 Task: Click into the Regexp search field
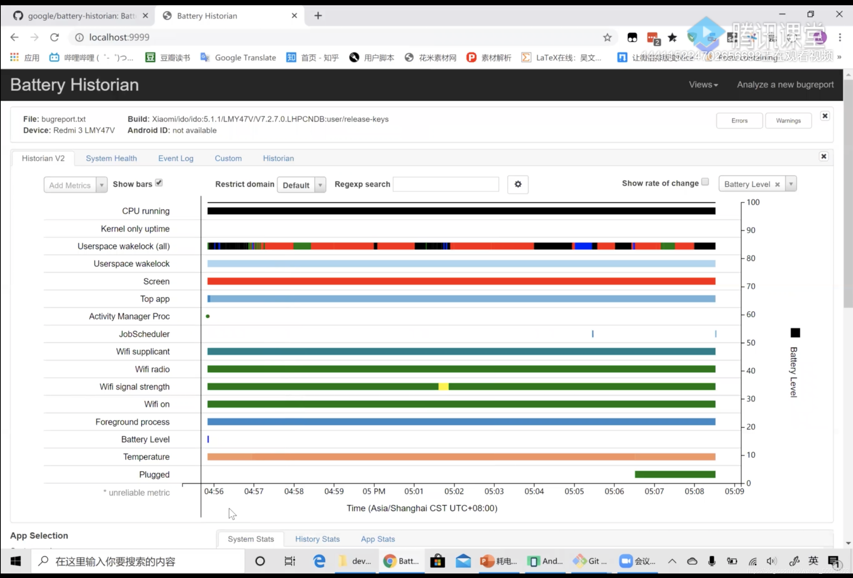(x=446, y=184)
